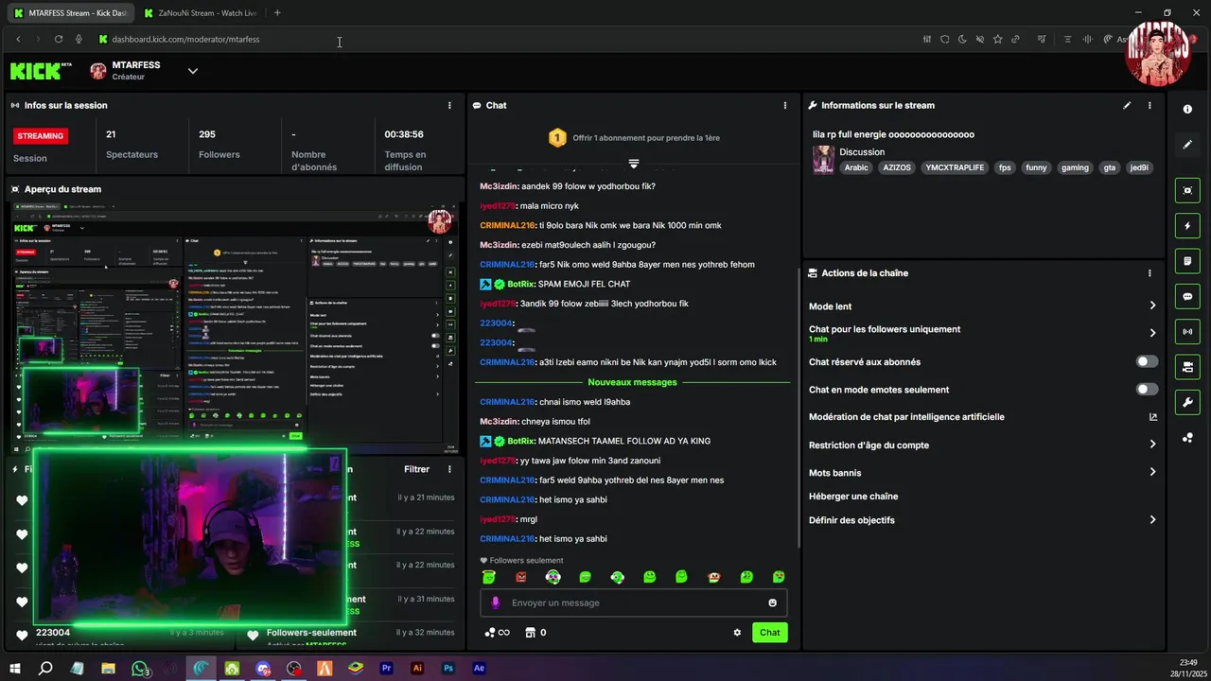Open the info icon in right sidebar
Image resolution: width=1211 pixels, height=681 pixels.
pos(1187,110)
